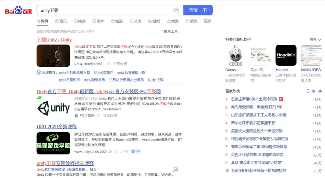Open hot item 新华社评市委书记掌掴干部
The image size is (325, 178).
pyautogui.click(x=253, y=123)
